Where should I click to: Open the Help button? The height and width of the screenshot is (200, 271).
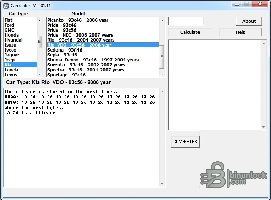click(x=240, y=32)
